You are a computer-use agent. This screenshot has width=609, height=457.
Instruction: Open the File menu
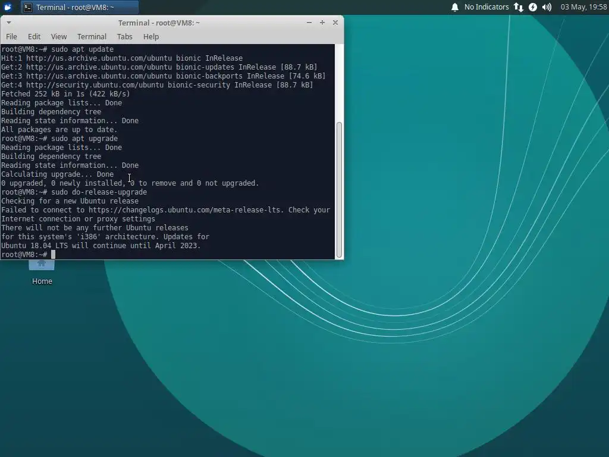point(11,36)
